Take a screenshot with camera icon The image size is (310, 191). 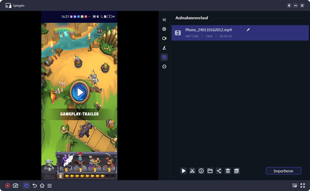(x=16, y=186)
